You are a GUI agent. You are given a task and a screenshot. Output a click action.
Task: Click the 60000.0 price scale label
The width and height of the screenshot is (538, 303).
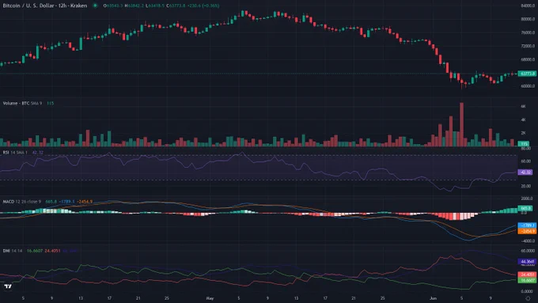point(528,86)
